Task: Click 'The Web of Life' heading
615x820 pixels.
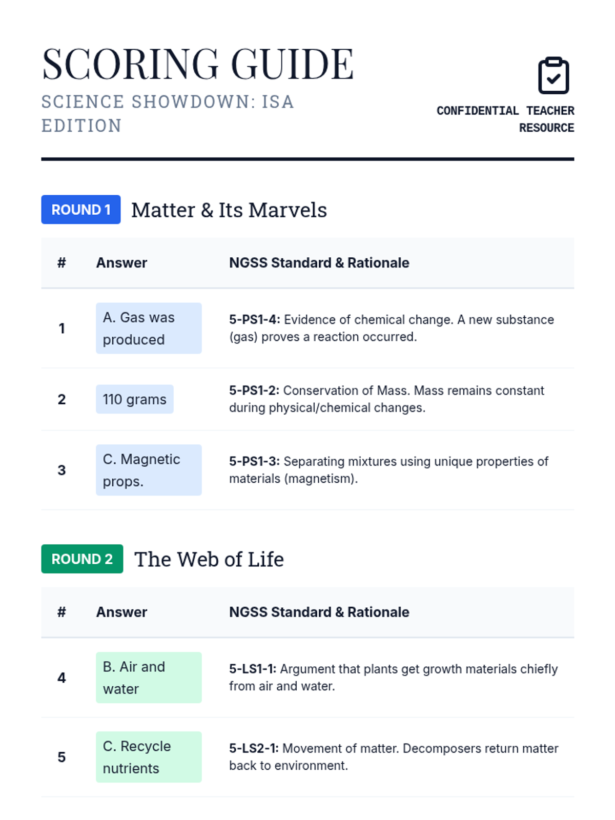Action: click(x=209, y=559)
